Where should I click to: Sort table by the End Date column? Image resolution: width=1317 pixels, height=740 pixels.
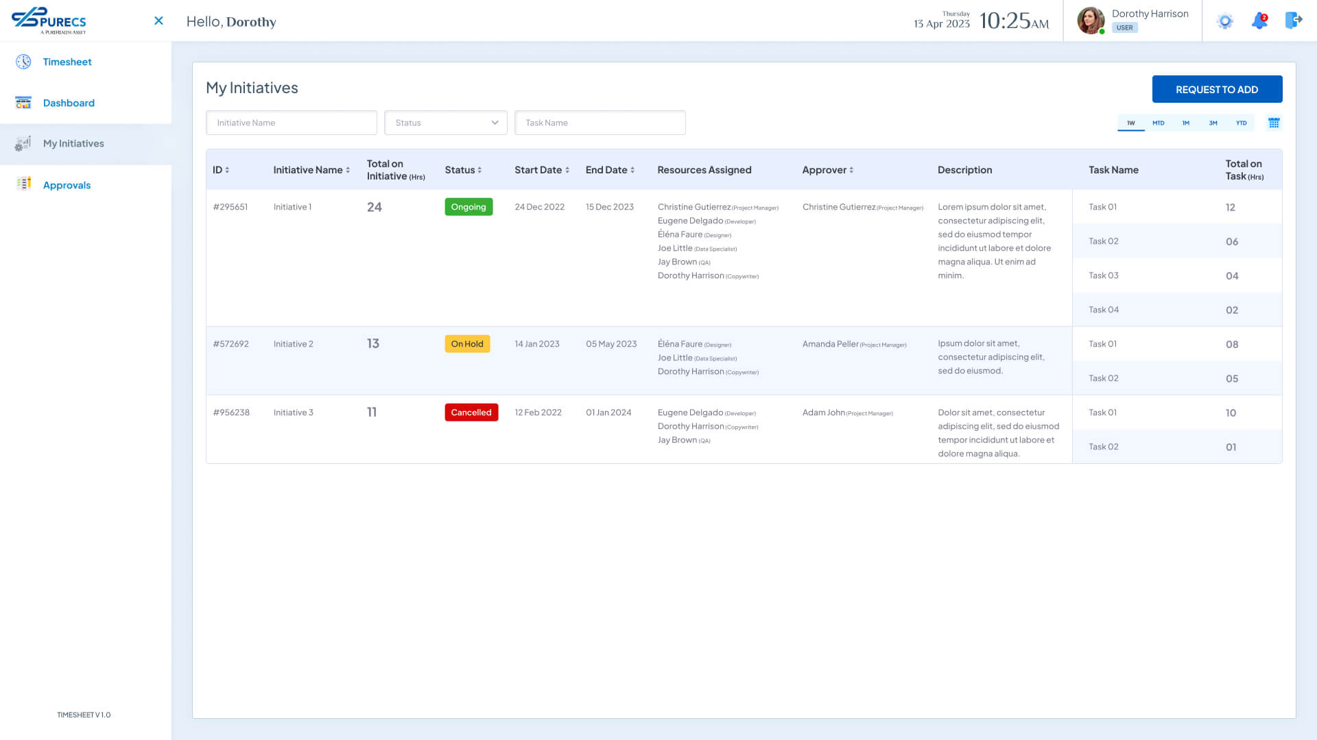pyautogui.click(x=610, y=170)
